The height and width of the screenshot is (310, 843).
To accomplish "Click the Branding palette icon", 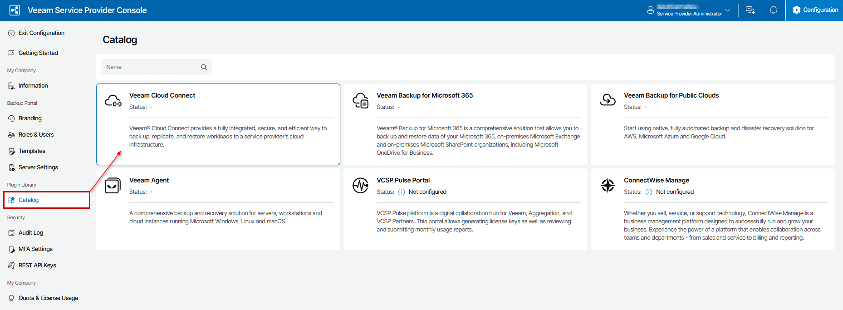I will pos(11,118).
